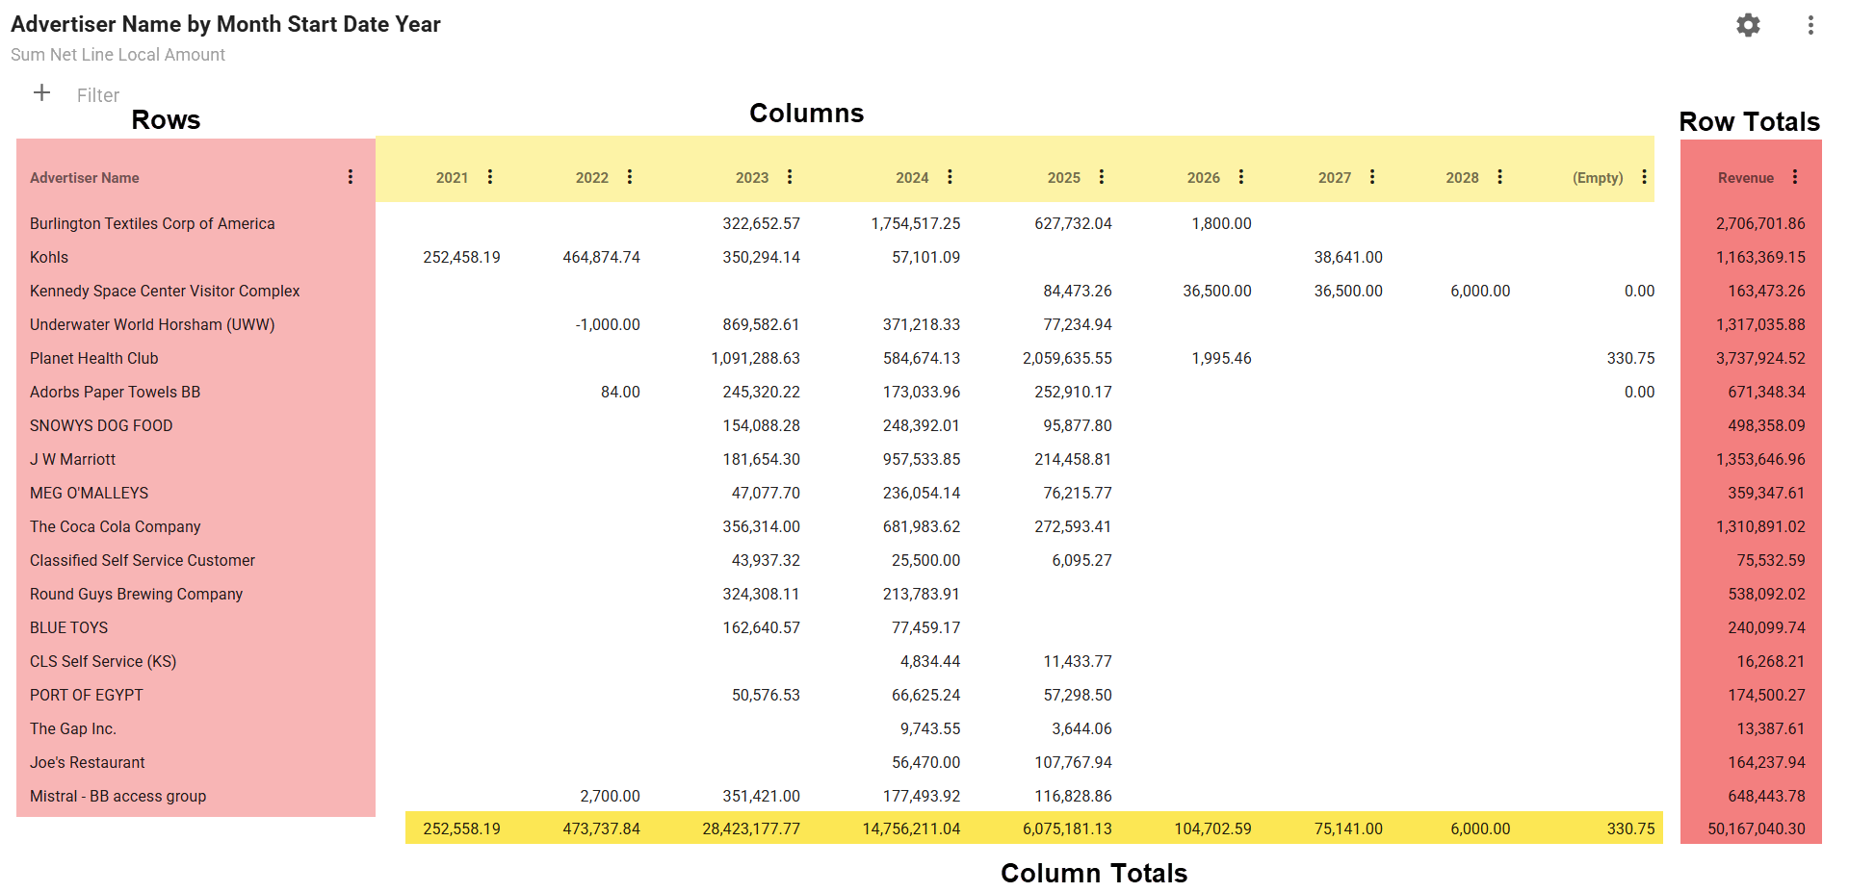
Task: Open the widget more options menu
Action: (1810, 25)
